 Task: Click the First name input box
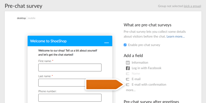pos(70,67)
